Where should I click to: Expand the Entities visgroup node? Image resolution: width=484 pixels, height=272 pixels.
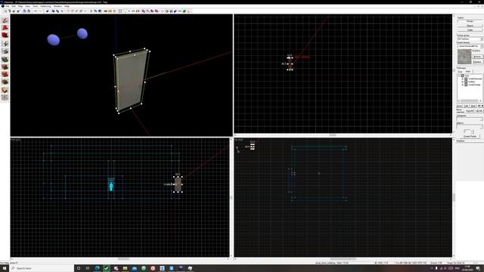463,82
